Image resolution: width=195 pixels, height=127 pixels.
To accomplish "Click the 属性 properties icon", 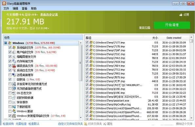I will 105,124.
